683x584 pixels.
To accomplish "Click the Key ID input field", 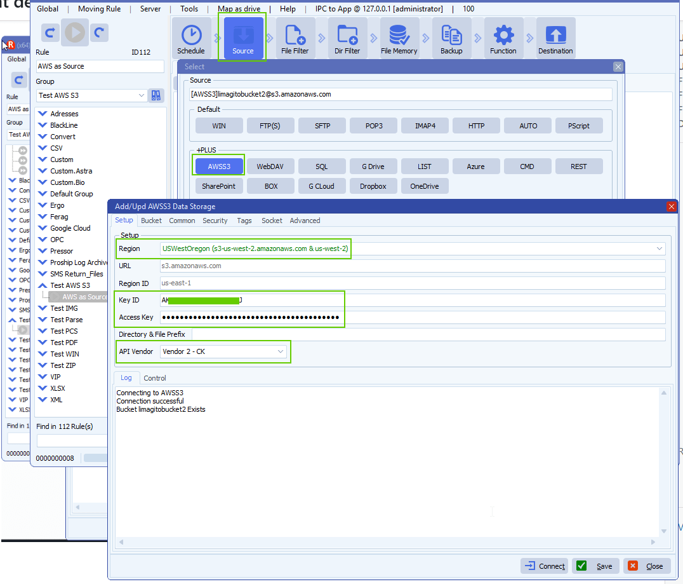I will [x=413, y=300].
